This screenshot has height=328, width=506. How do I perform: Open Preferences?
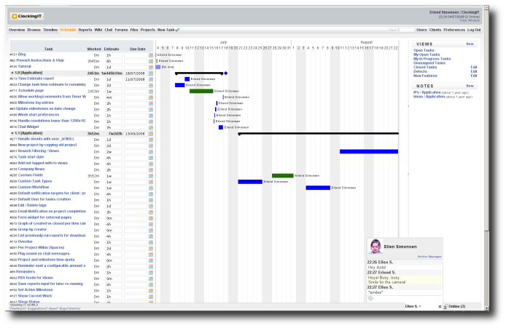[454, 30]
